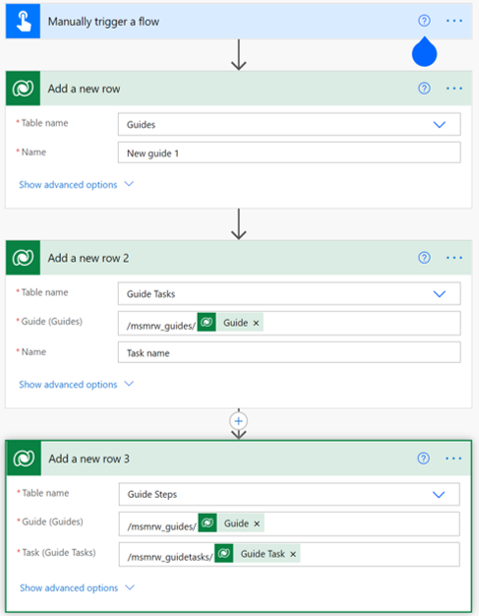This screenshot has width=479, height=616.
Task: Expand advanced options in Add a new row 3
Action: pos(77,587)
